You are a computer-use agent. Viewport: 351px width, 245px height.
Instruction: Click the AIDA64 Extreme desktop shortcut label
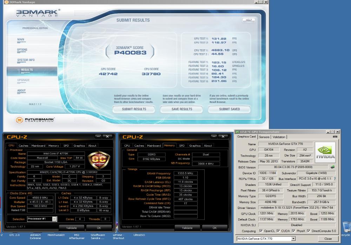tap(35, 237)
